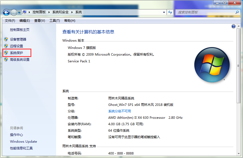The height and width of the screenshot is (158, 243).
Task: Open the recent pages dropdown arrow
Action: pos(19,13)
